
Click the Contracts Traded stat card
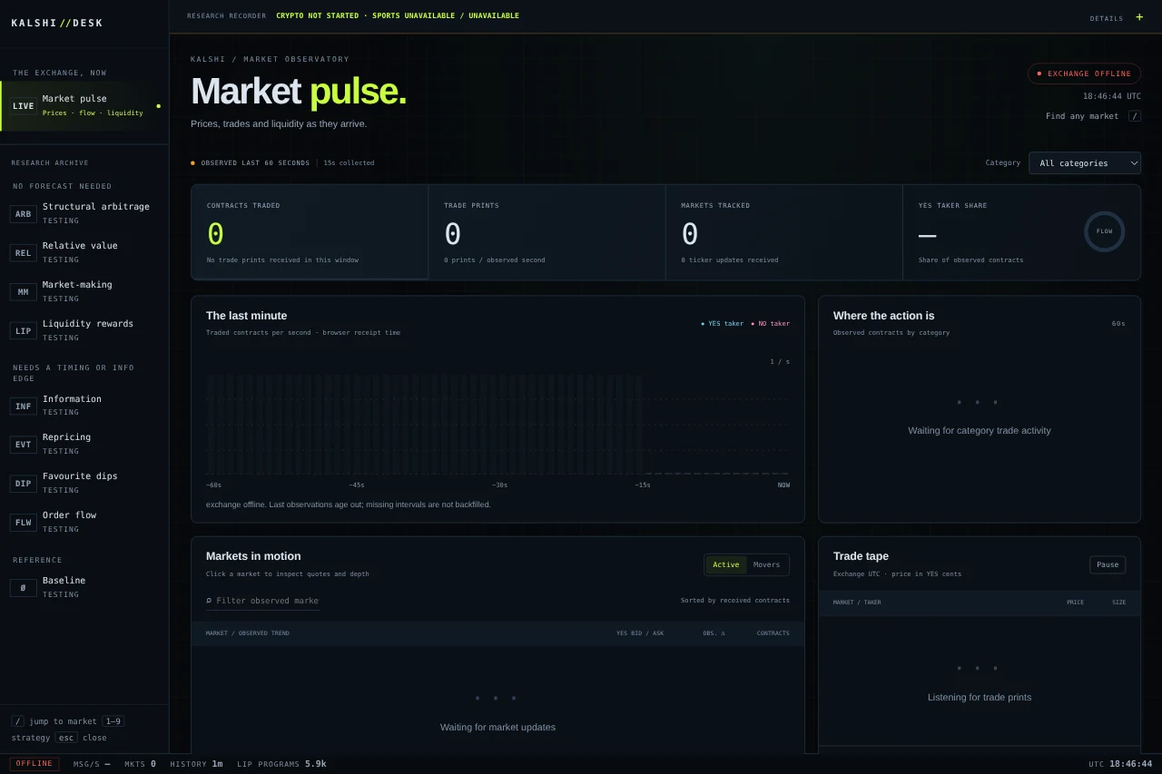click(x=310, y=232)
